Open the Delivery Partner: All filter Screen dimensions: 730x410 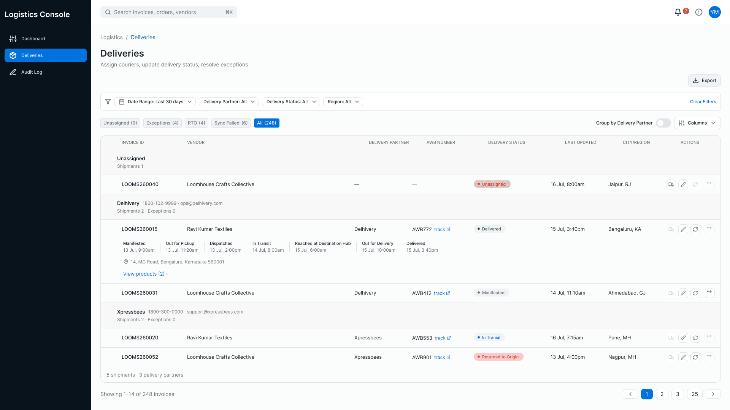click(229, 102)
